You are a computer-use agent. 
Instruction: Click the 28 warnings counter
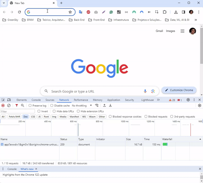tap(172, 100)
